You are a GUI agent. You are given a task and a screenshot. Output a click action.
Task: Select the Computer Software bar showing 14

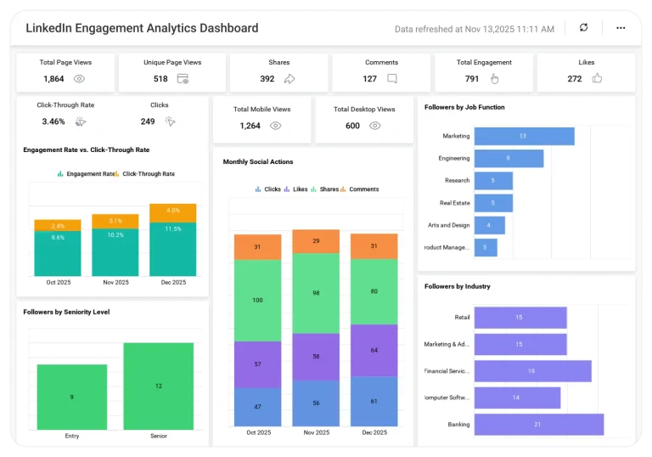(x=517, y=398)
